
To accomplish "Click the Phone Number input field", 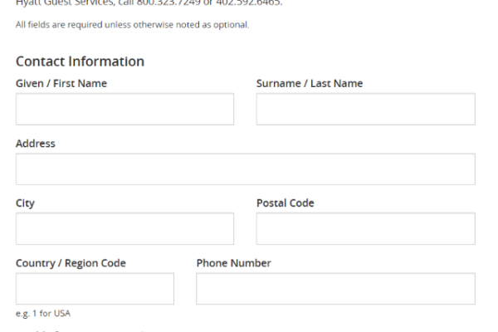I will point(335,289).
